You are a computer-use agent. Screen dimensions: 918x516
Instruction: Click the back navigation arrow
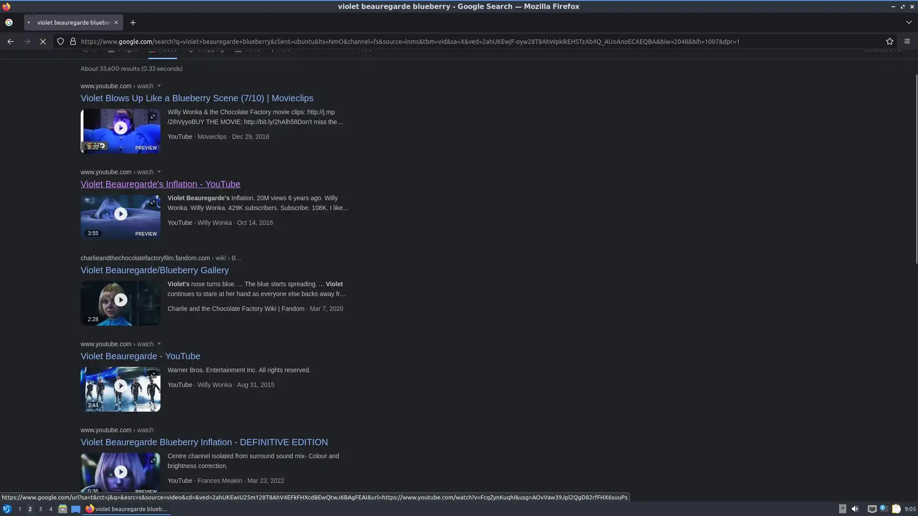[x=11, y=42]
